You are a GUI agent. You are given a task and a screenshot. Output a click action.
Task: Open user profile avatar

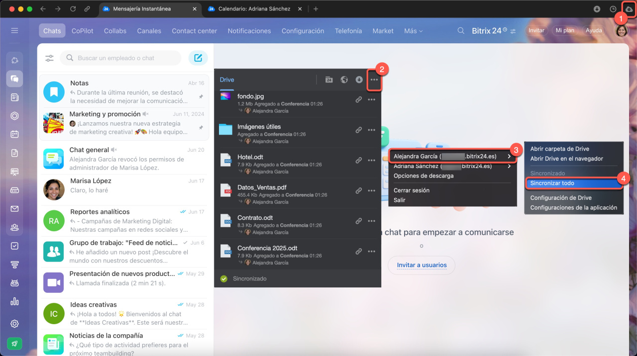(622, 31)
